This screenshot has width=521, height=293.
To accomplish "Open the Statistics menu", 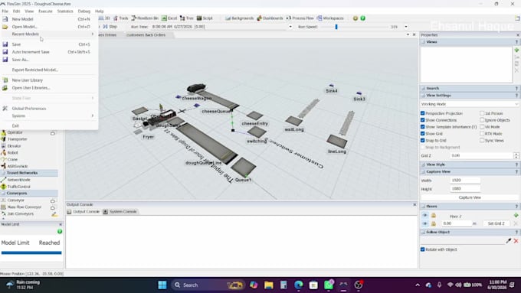I will [65, 11].
